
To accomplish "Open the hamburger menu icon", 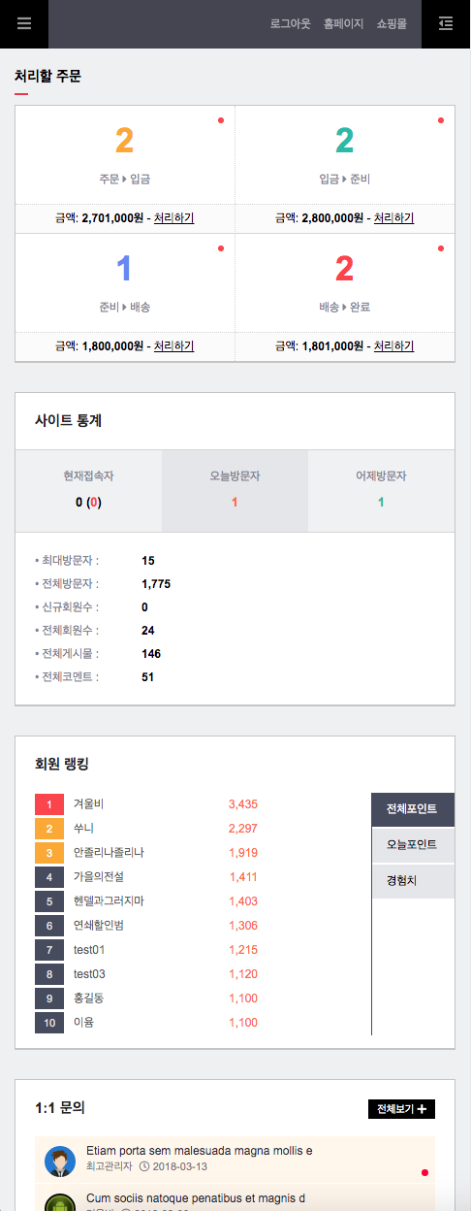I will point(24,24).
